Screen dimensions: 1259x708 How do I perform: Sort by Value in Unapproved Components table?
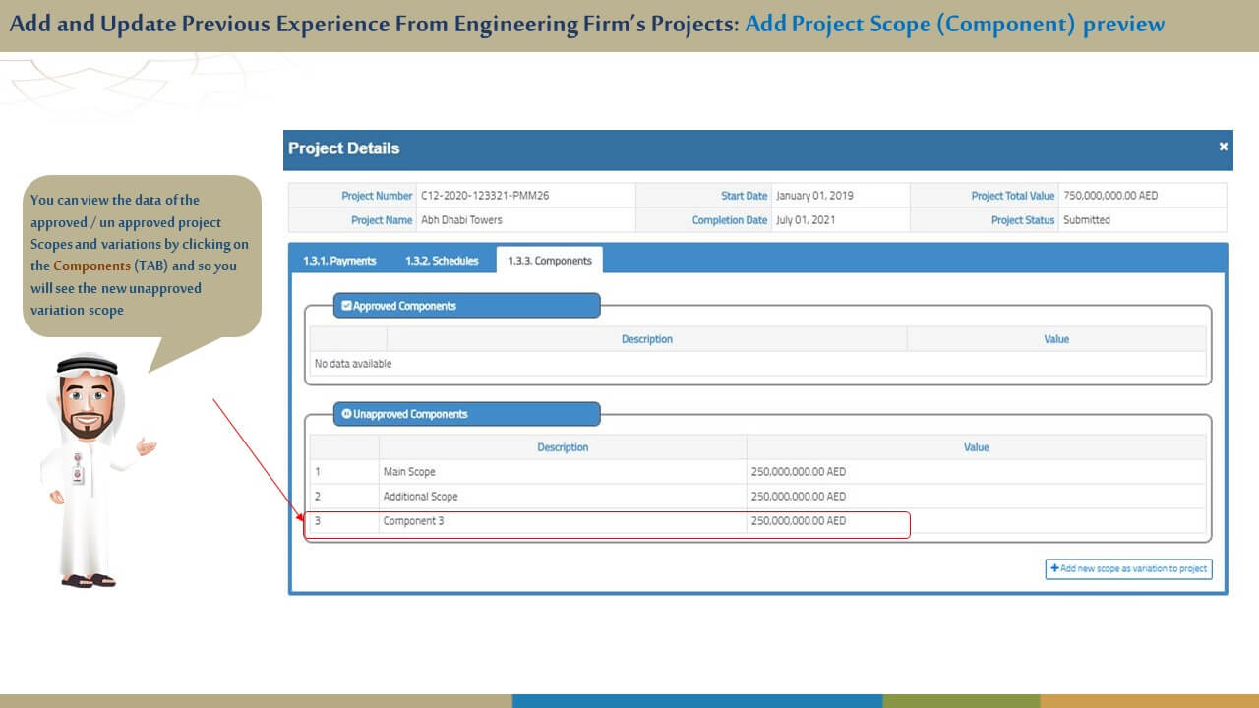[976, 447]
